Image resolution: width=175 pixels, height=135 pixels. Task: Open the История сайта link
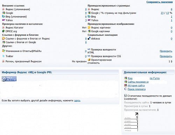(136, 86)
